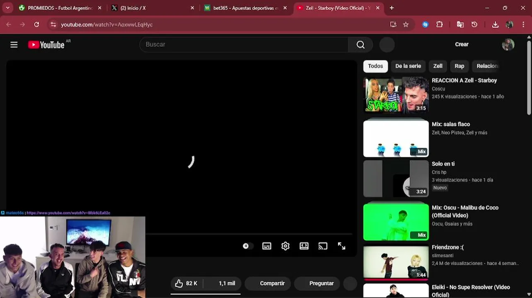
Task: Switch to the bet365 browser tab
Action: pyautogui.click(x=245, y=8)
